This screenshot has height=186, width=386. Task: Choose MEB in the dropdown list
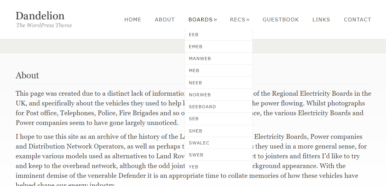coord(218,70)
